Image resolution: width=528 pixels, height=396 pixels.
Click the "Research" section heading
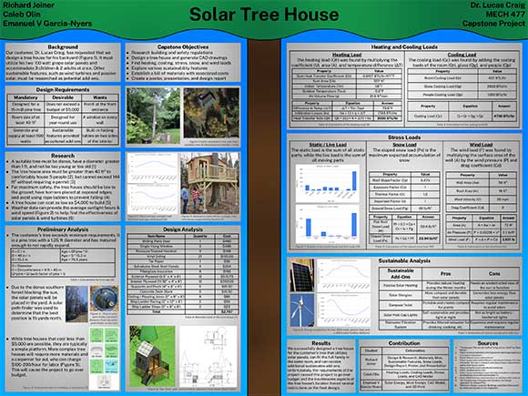coord(63,156)
